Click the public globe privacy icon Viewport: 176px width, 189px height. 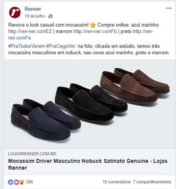click(x=50, y=16)
